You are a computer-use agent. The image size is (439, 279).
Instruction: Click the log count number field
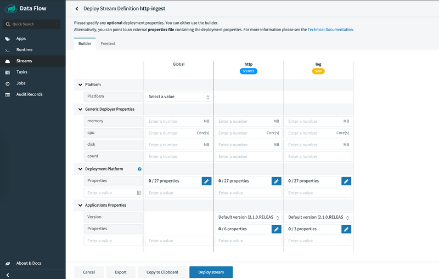pos(318,157)
